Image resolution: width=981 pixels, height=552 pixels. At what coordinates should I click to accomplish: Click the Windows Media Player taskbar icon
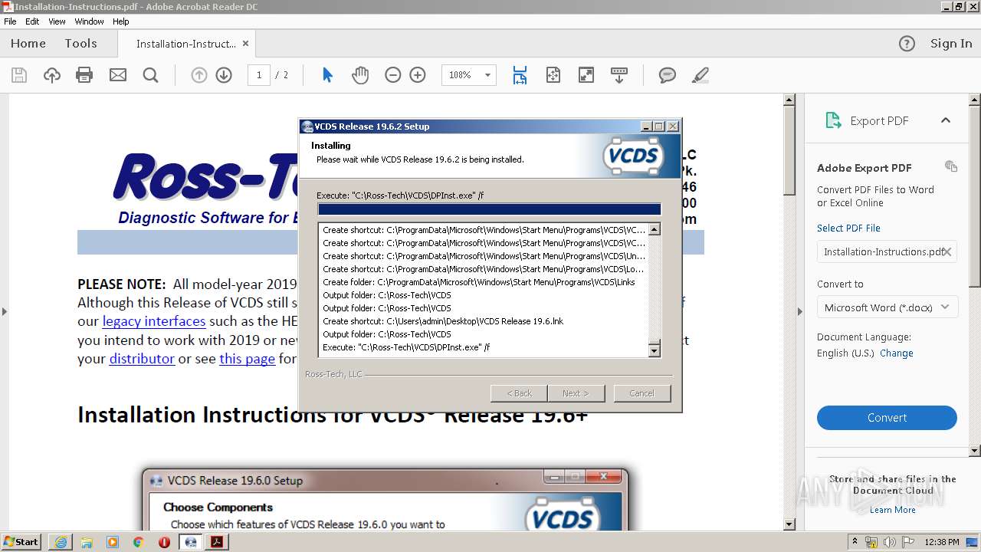113,542
